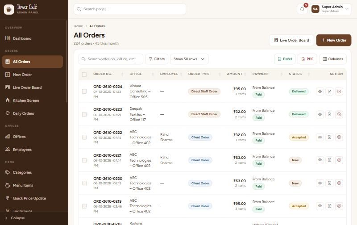Expand the Super Admin account menu

click(x=330, y=9)
